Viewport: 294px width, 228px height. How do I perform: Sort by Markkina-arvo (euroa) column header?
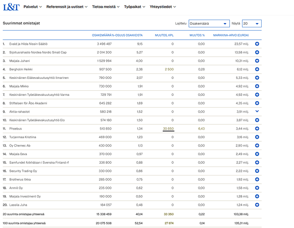pos(231,35)
